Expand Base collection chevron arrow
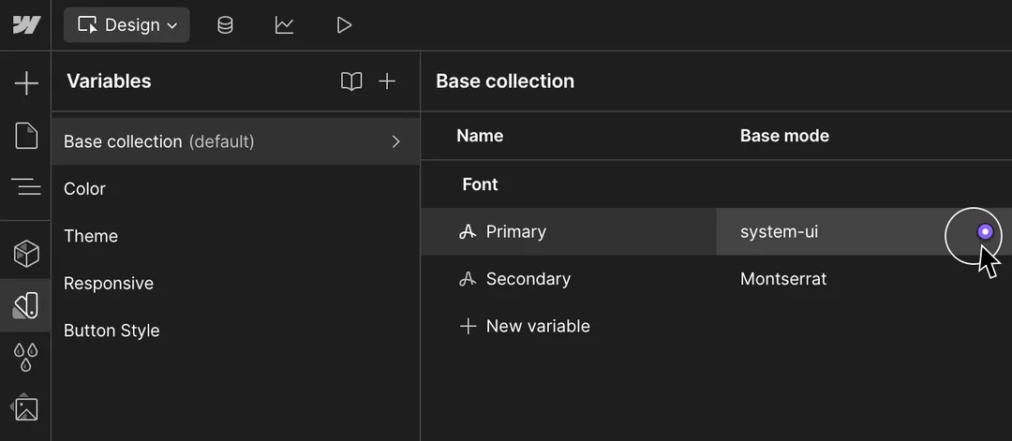This screenshot has width=1012, height=441. (395, 141)
